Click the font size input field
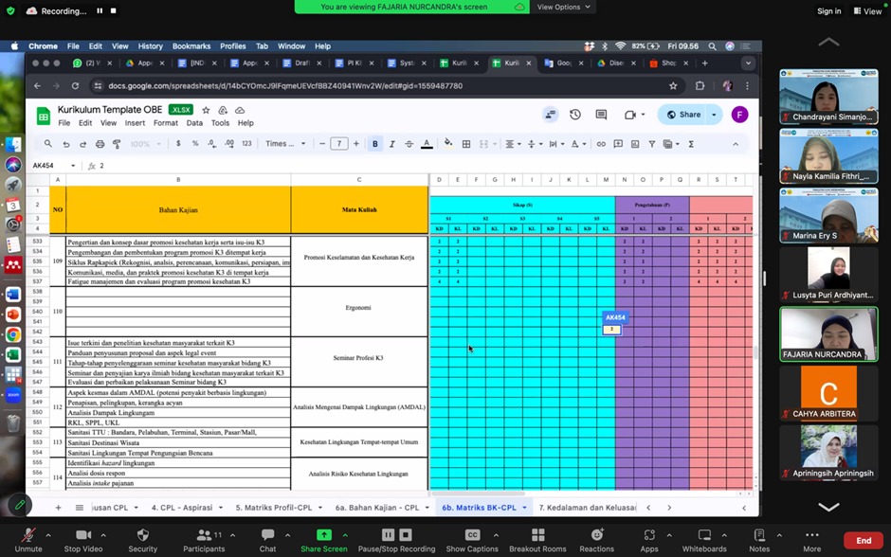 click(x=339, y=144)
